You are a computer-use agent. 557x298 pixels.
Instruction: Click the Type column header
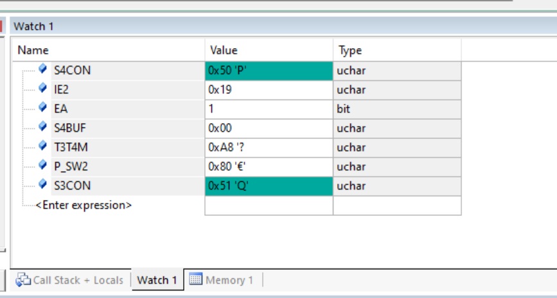tap(349, 50)
